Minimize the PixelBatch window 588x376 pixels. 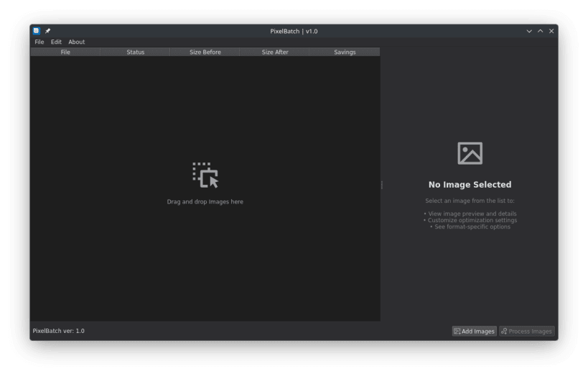(529, 31)
